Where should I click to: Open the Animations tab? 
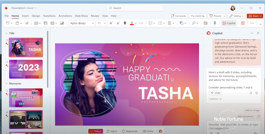pos(65,16)
